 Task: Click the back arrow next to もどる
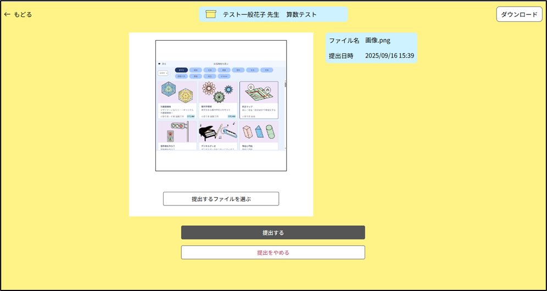(x=7, y=14)
